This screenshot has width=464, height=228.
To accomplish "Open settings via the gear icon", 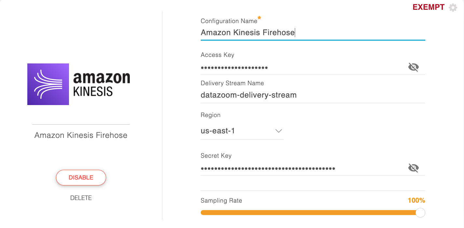I will (x=453, y=7).
